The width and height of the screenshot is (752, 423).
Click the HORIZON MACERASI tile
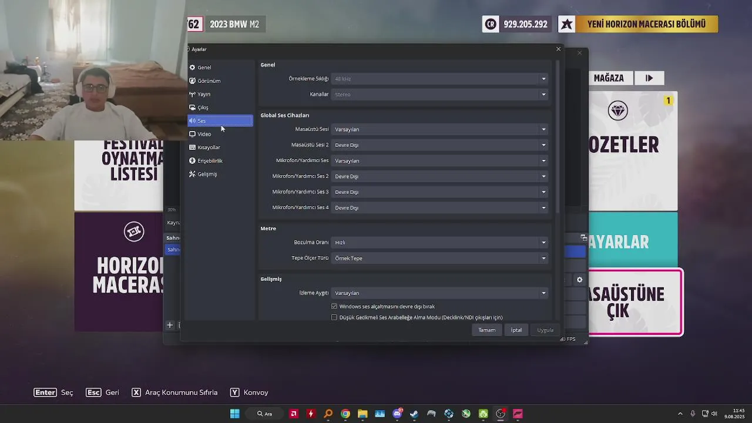tap(119, 271)
